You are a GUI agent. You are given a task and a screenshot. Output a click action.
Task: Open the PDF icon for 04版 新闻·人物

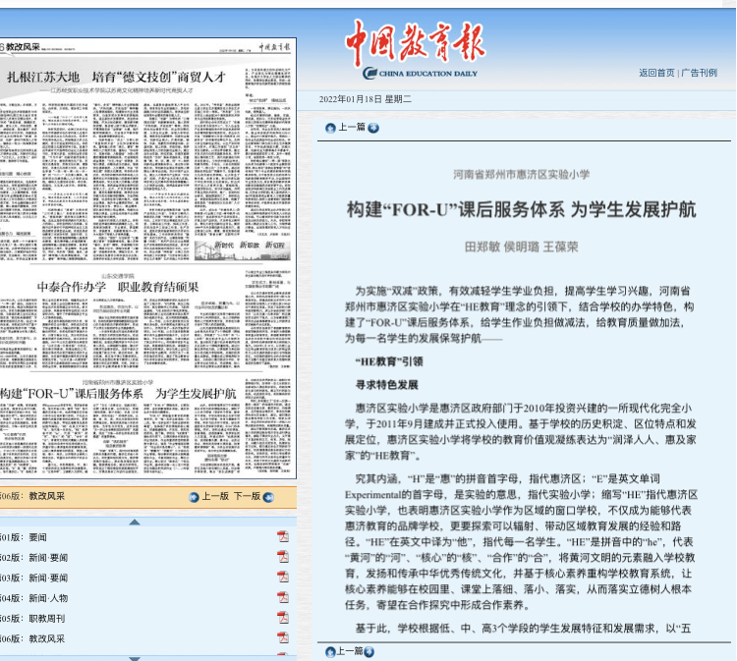pos(282,597)
